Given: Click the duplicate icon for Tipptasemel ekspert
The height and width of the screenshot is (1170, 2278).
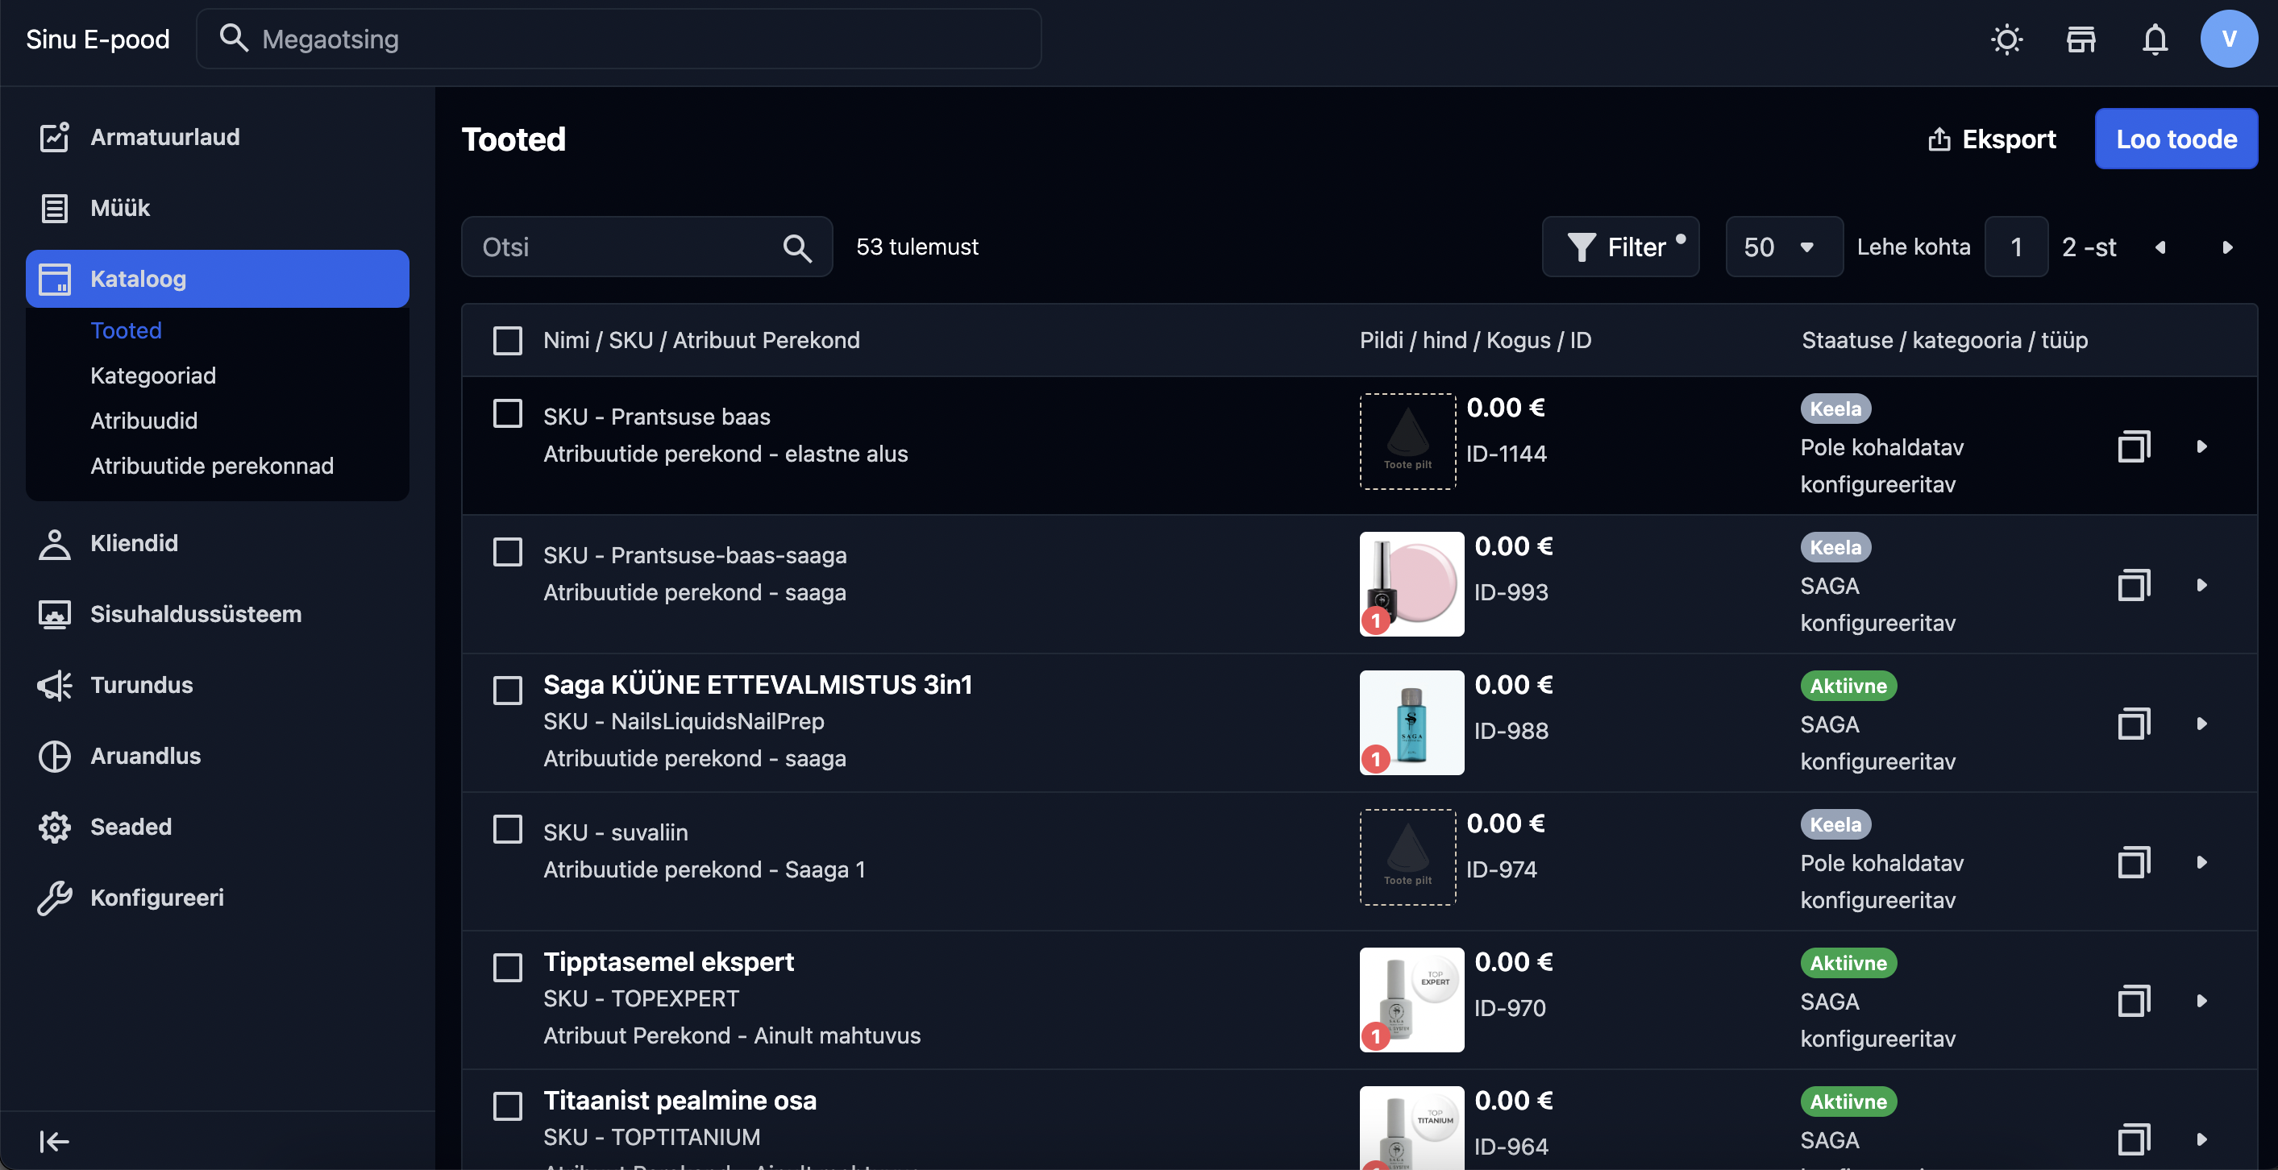Looking at the screenshot, I should pyautogui.click(x=2133, y=1002).
